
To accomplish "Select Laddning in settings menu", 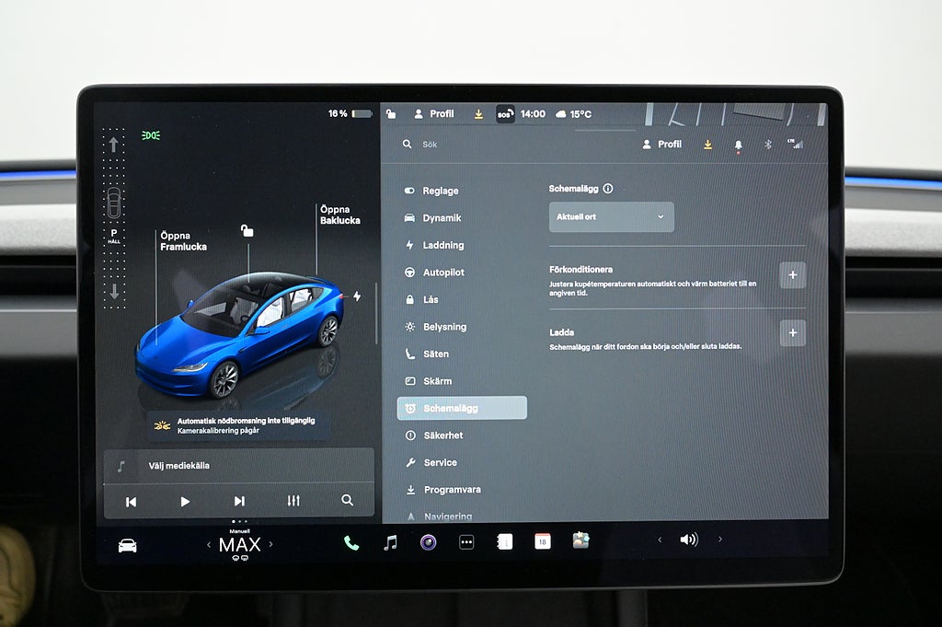I will coord(442,245).
